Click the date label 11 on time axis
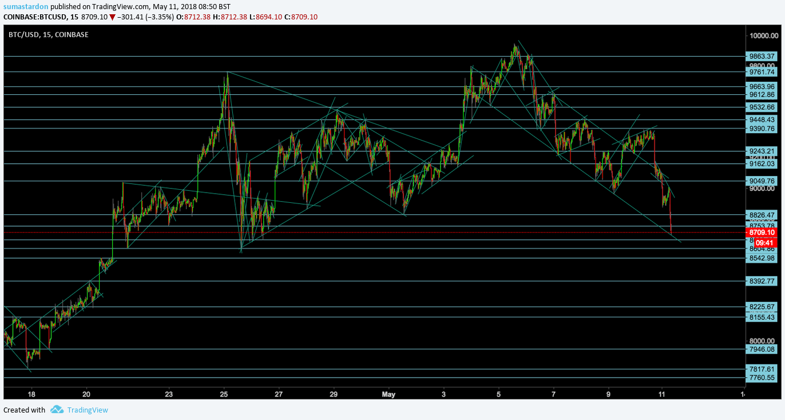 (661, 394)
